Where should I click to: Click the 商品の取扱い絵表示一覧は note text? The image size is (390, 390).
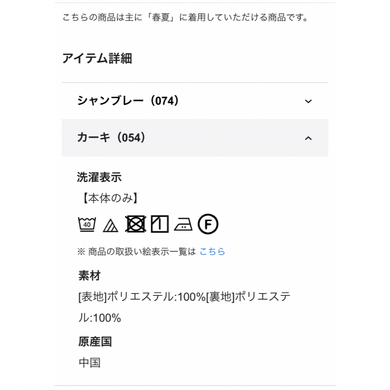(x=136, y=251)
